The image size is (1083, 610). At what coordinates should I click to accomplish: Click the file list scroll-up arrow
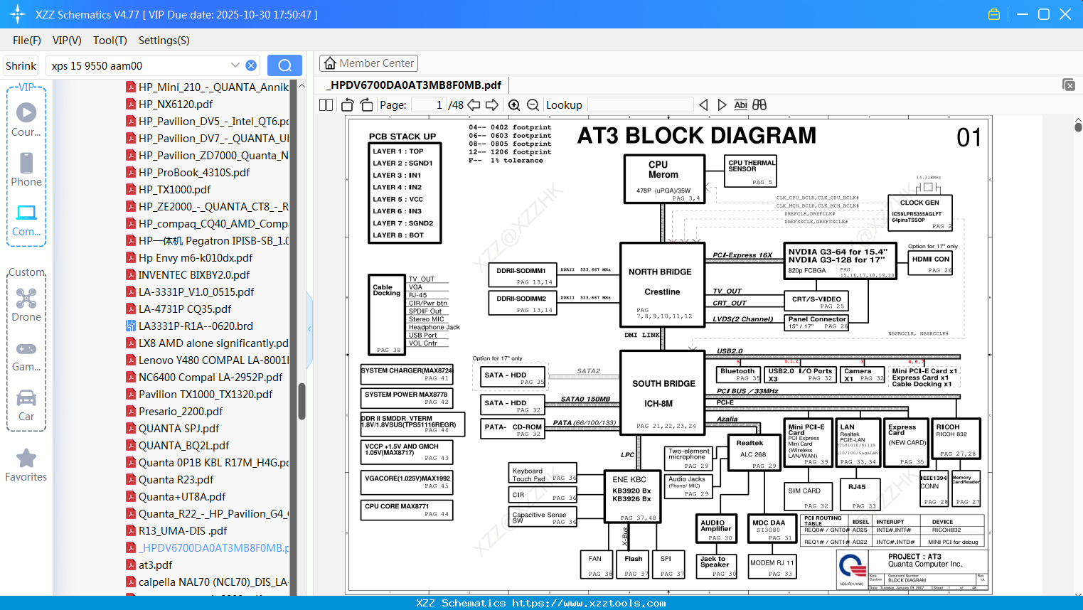click(x=302, y=86)
